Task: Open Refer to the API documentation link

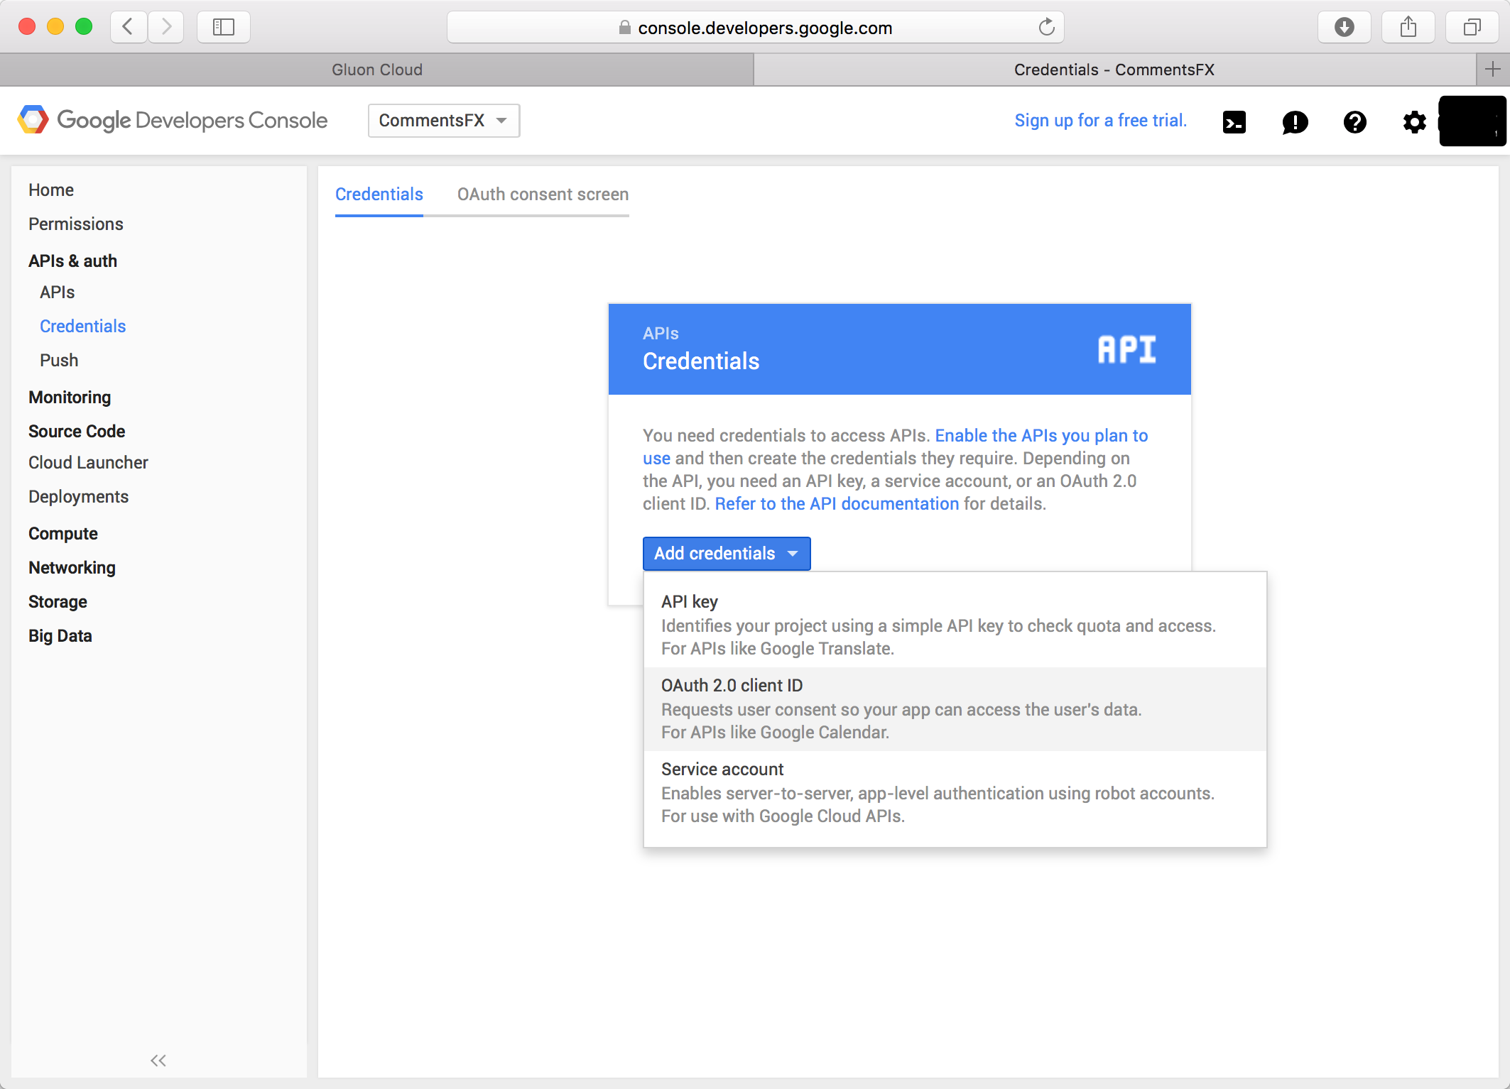Action: [837, 503]
